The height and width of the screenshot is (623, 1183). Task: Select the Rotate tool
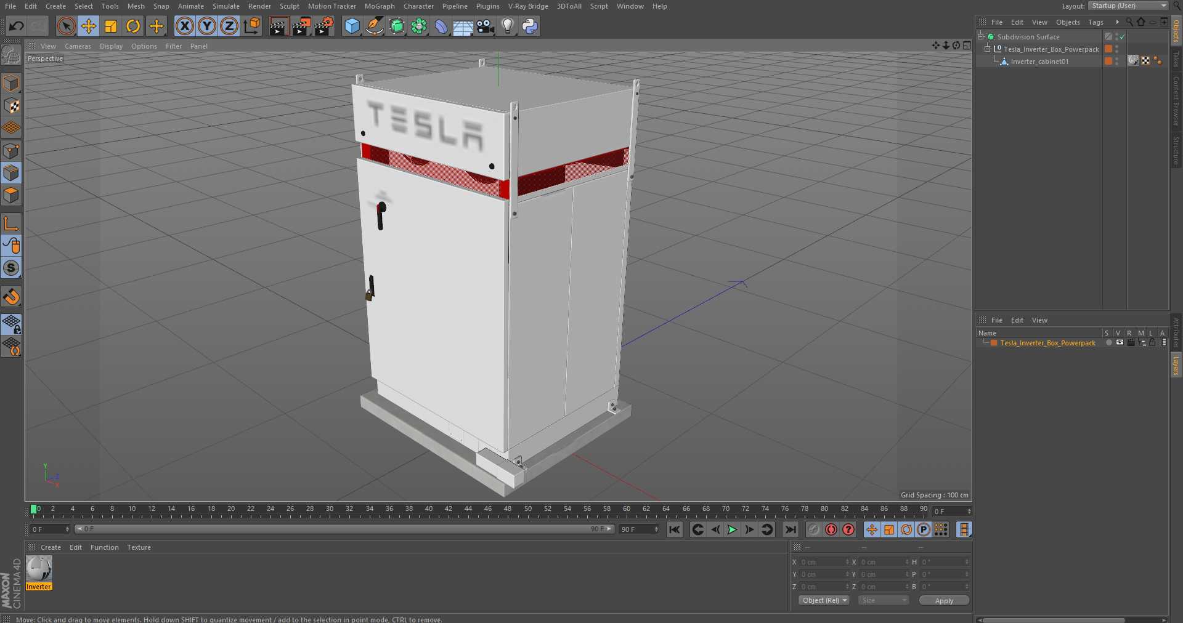133,26
